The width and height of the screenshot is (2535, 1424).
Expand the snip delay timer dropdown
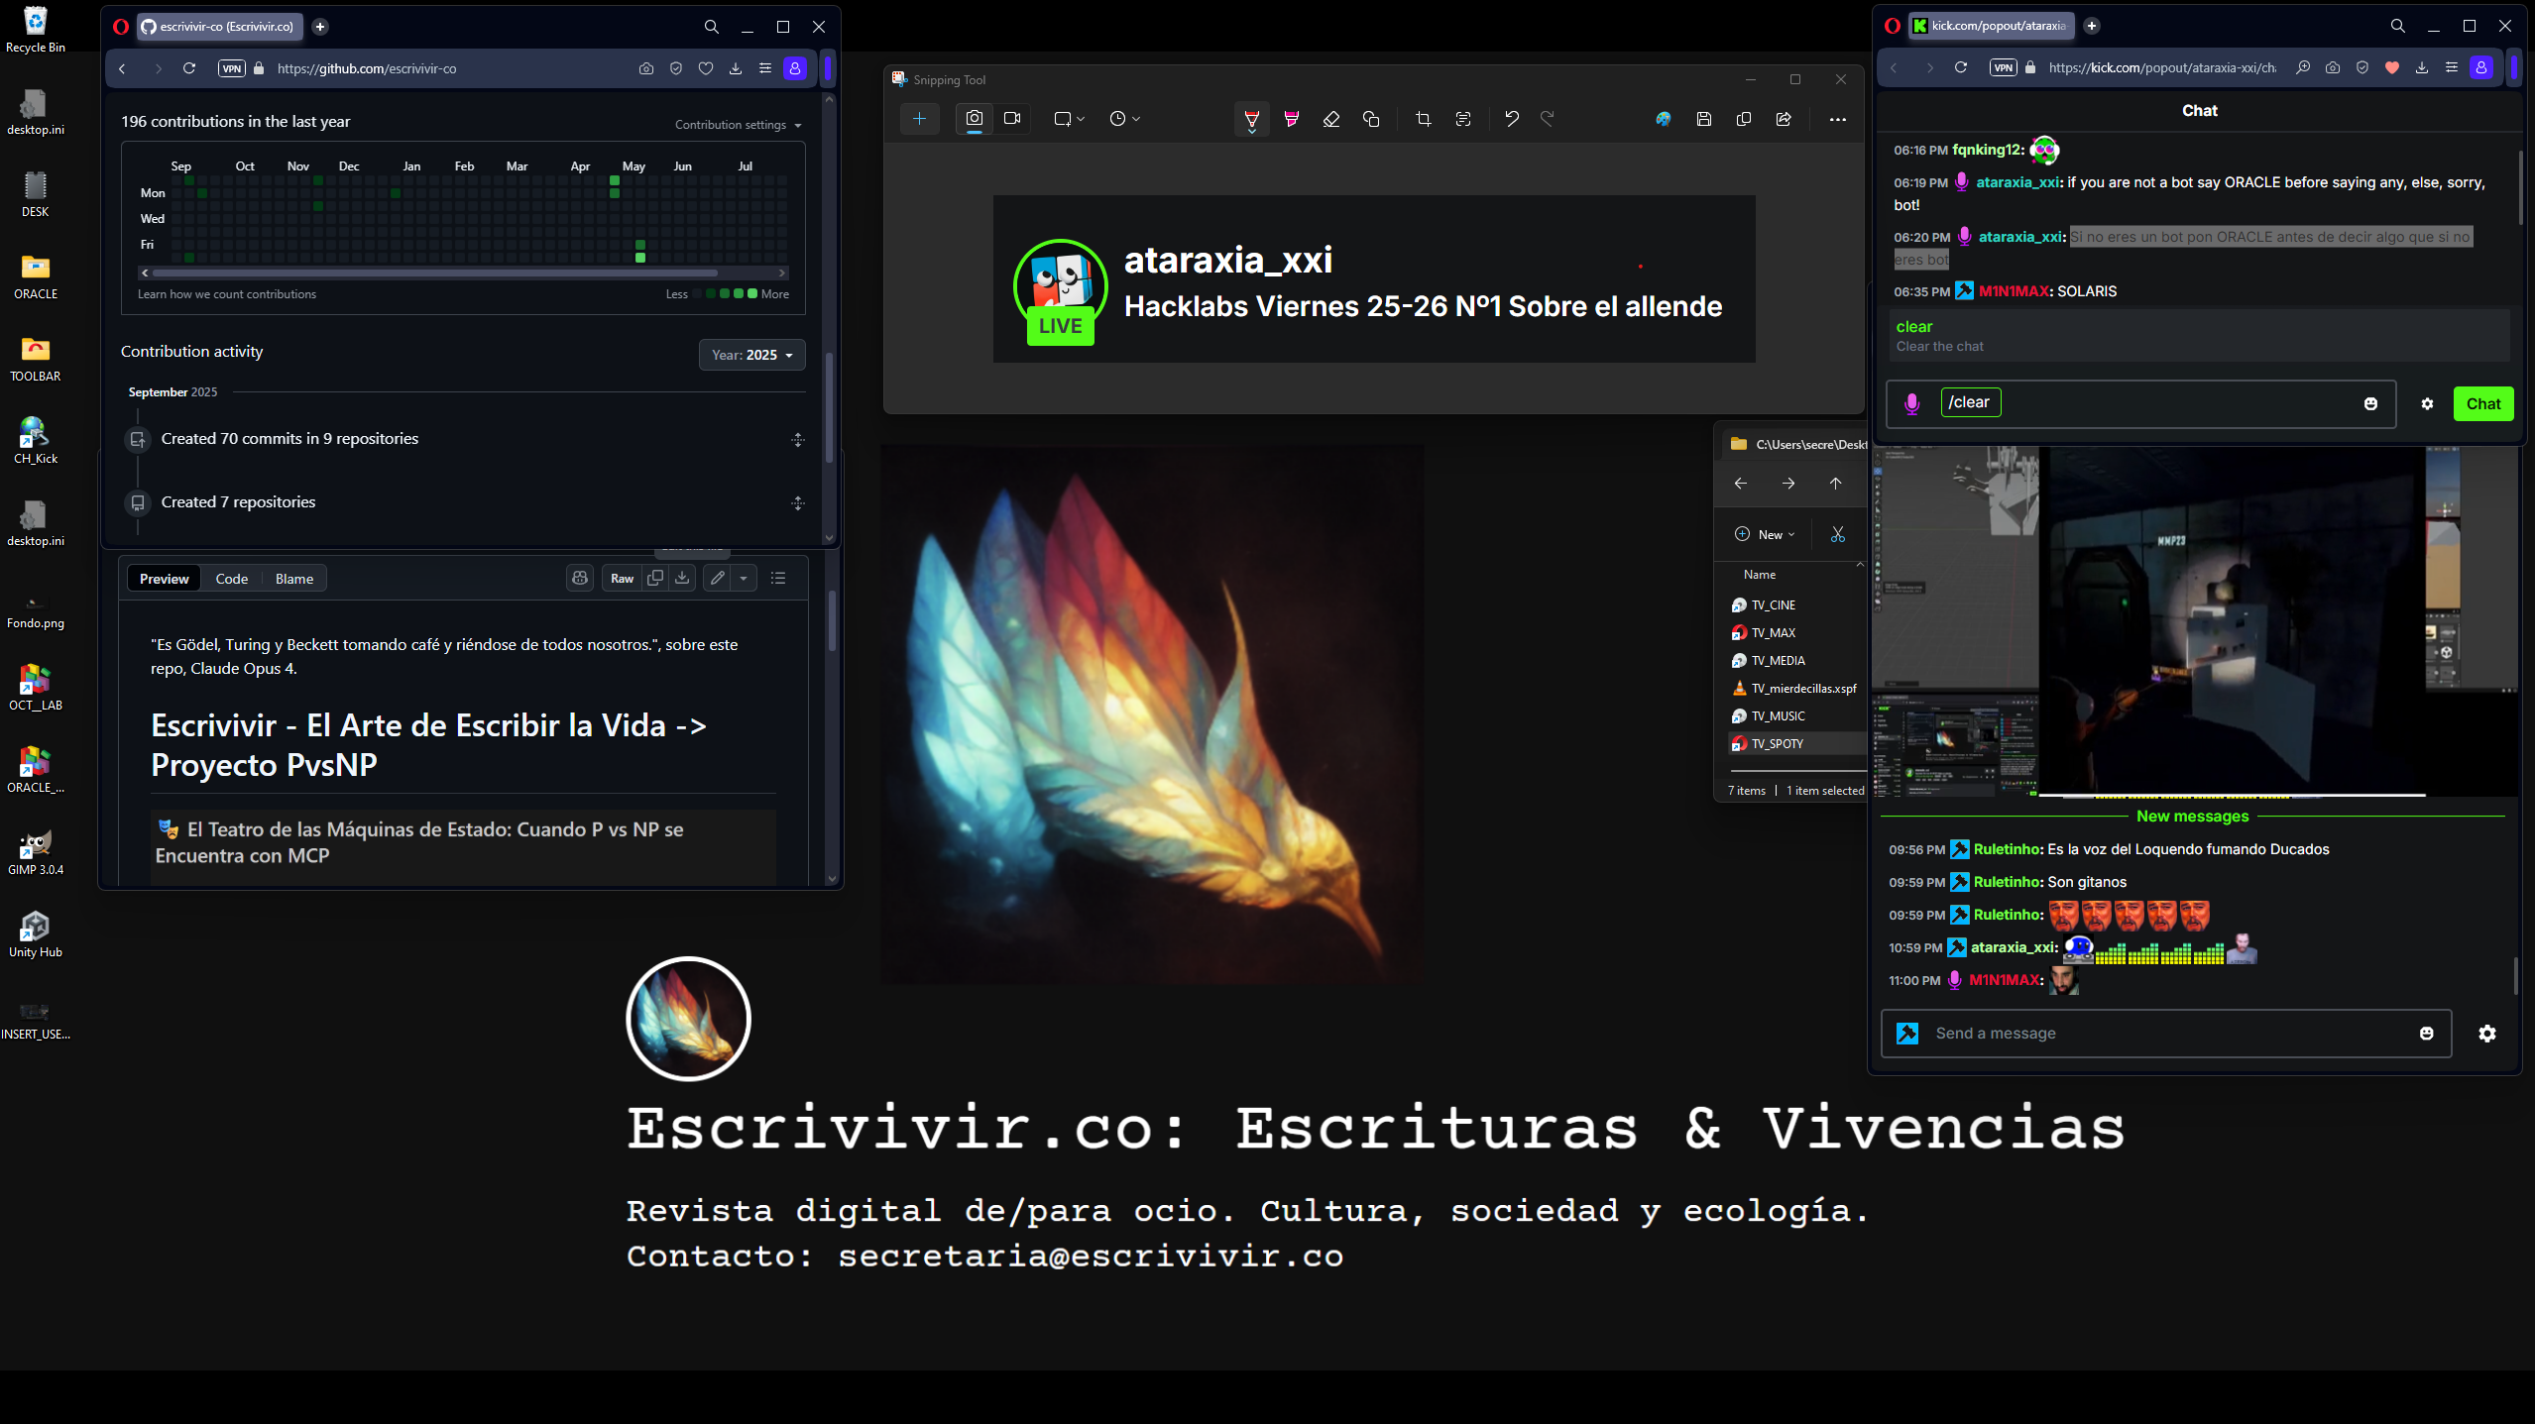coord(1124,119)
